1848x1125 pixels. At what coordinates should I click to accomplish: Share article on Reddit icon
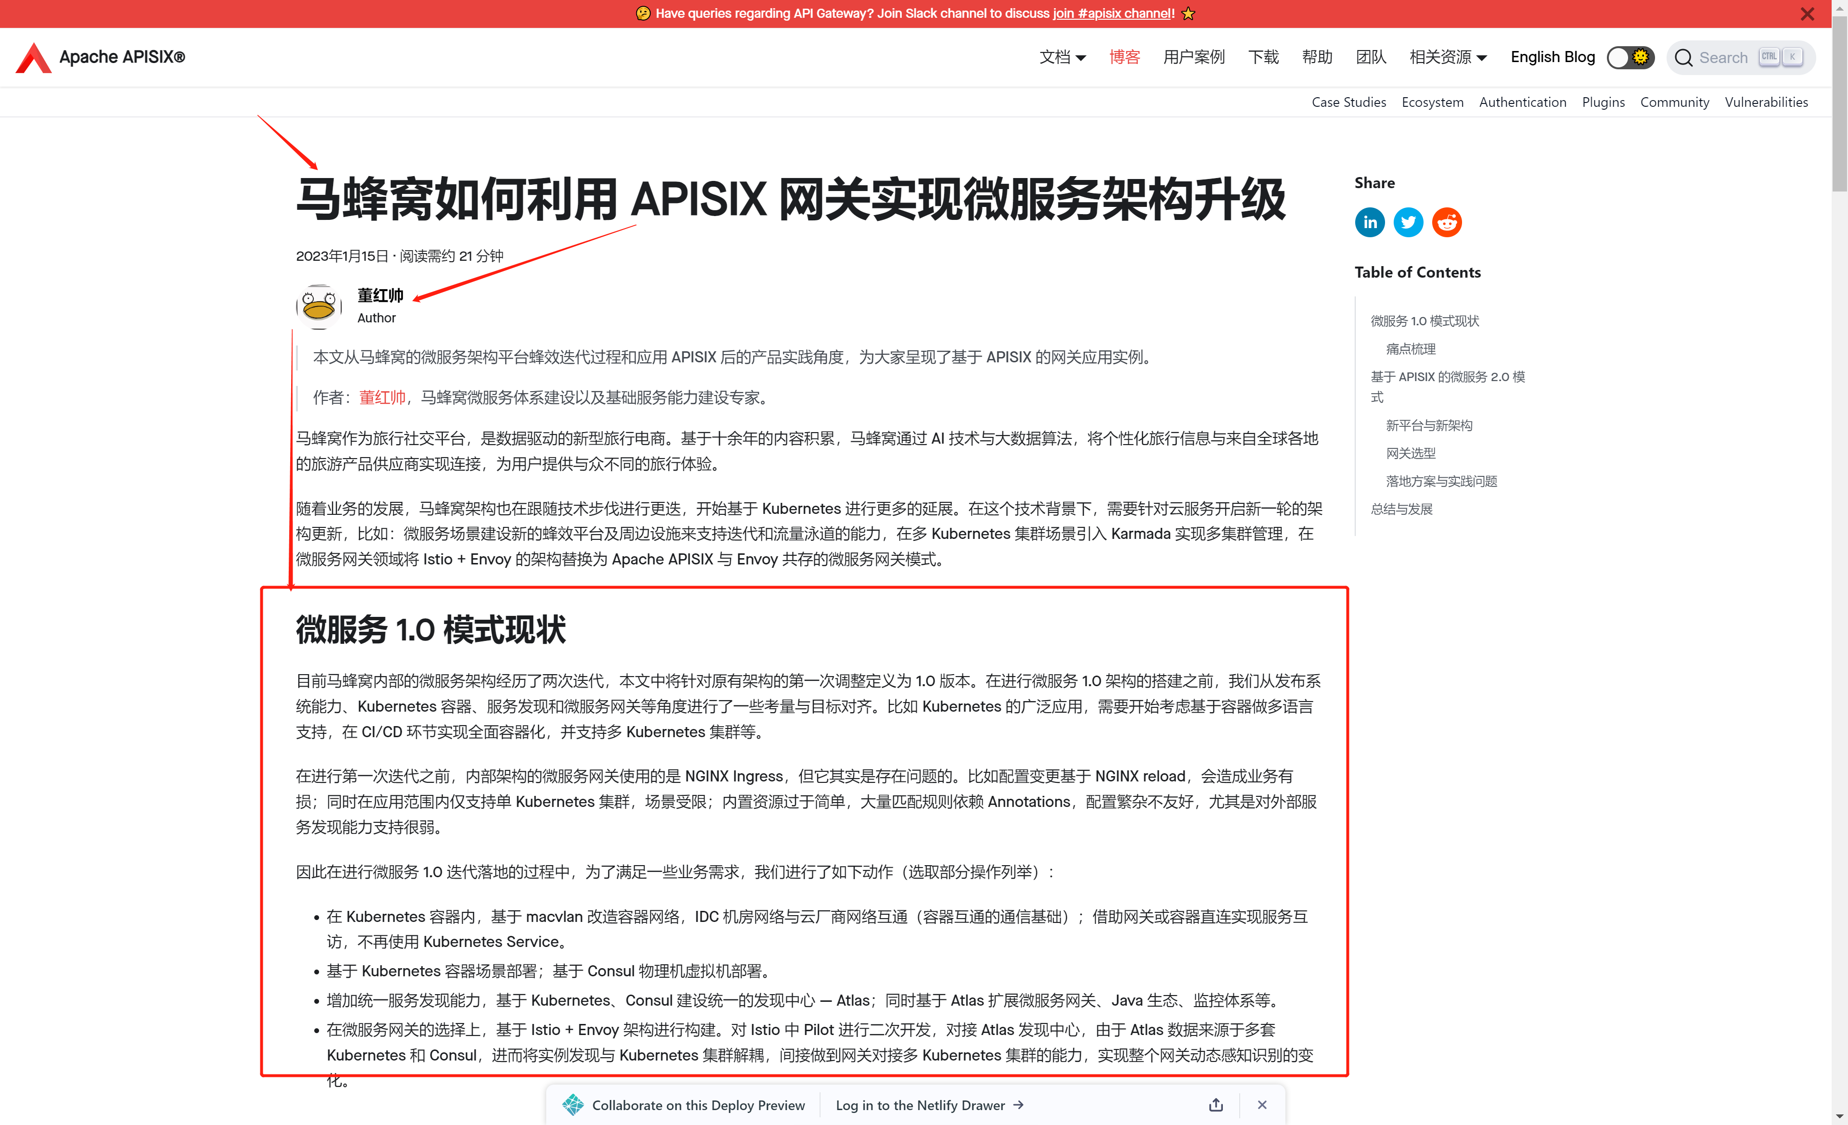click(1447, 222)
